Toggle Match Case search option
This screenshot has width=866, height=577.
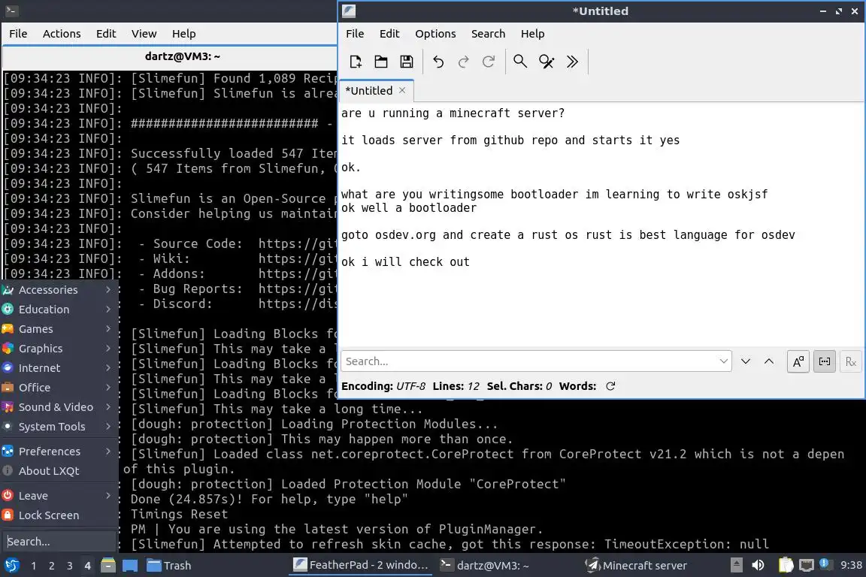point(798,361)
